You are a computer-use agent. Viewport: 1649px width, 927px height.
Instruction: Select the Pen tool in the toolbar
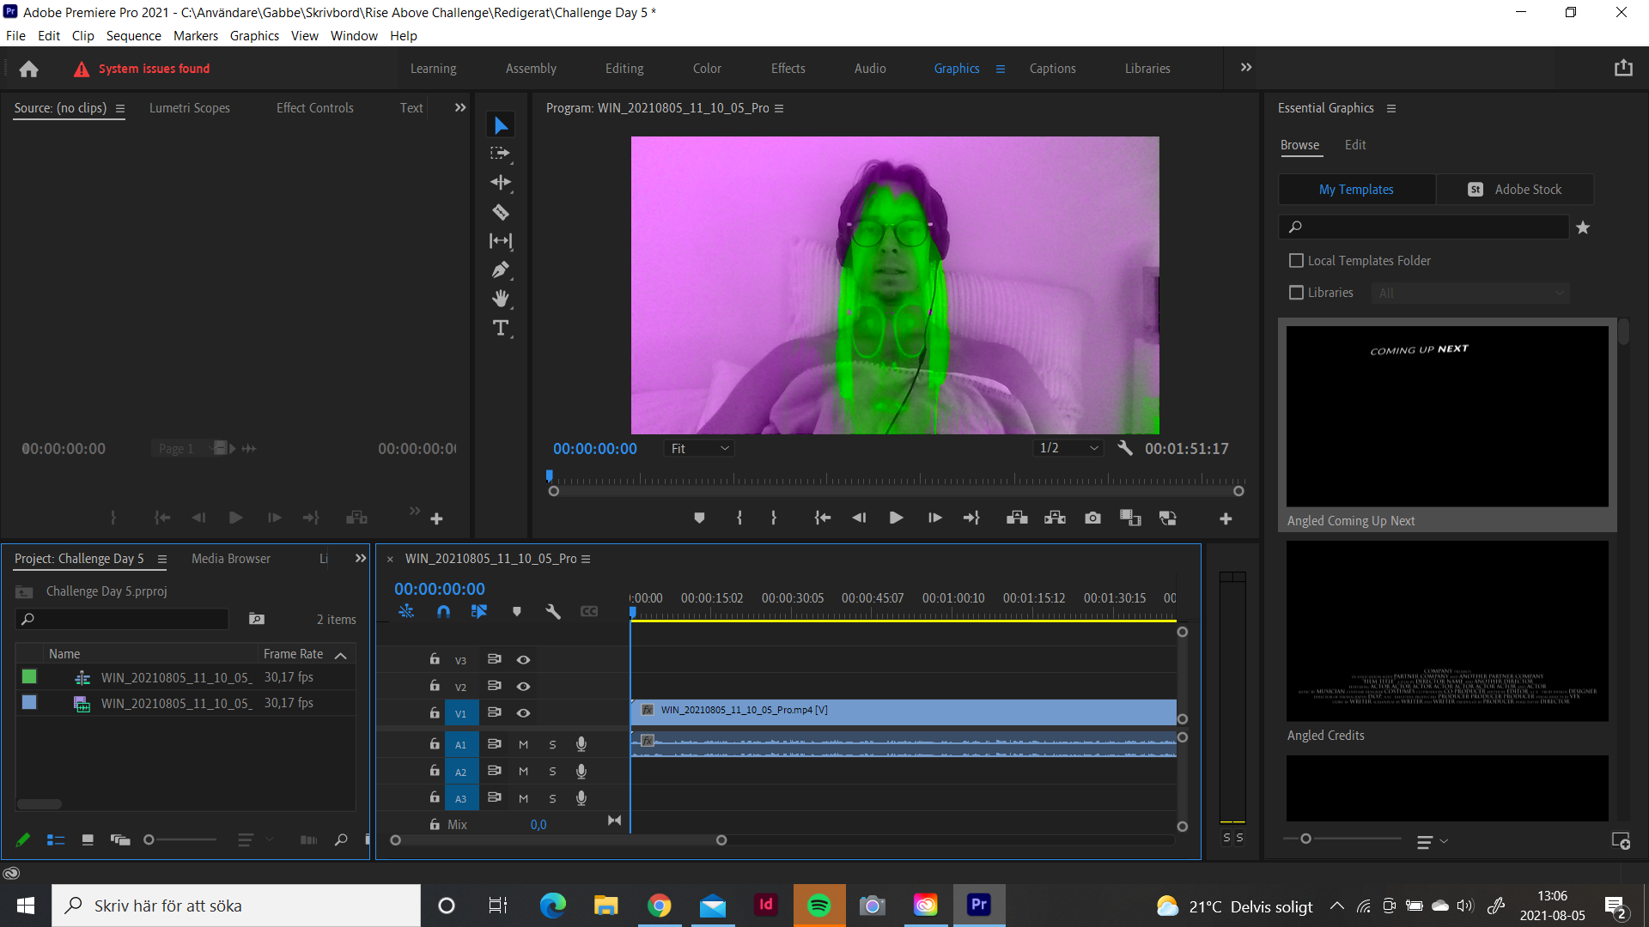pos(501,270)
